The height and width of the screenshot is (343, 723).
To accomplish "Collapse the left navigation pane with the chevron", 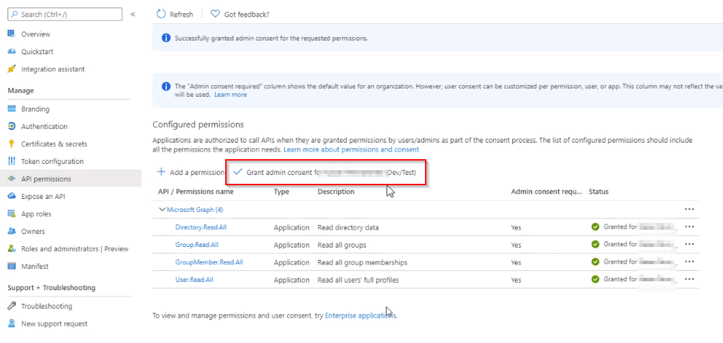I will [133, 14].
